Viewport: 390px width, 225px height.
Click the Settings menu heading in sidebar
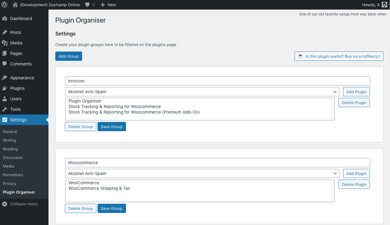pos(24,120)
